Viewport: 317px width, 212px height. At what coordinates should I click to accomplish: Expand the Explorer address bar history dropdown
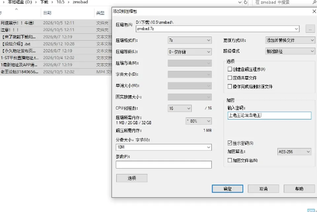click(240, 2)
